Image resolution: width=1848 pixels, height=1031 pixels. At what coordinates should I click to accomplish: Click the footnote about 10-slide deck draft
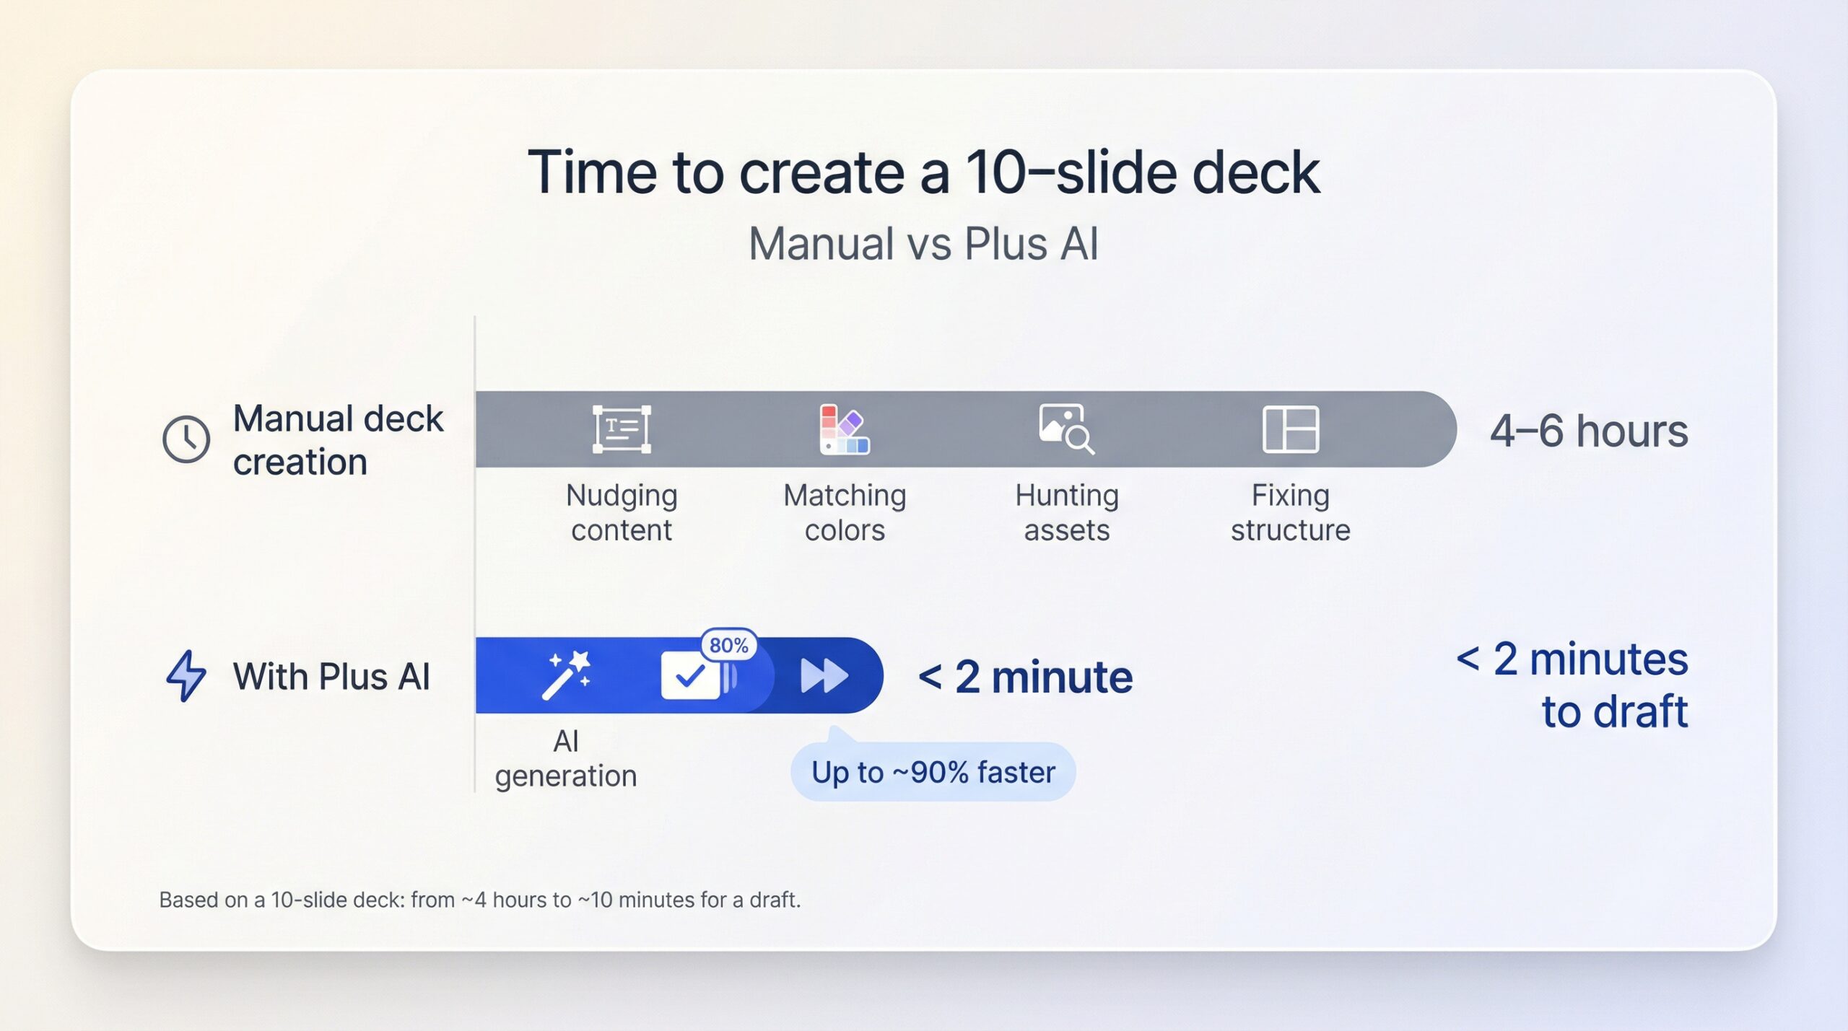pos(480,900)
